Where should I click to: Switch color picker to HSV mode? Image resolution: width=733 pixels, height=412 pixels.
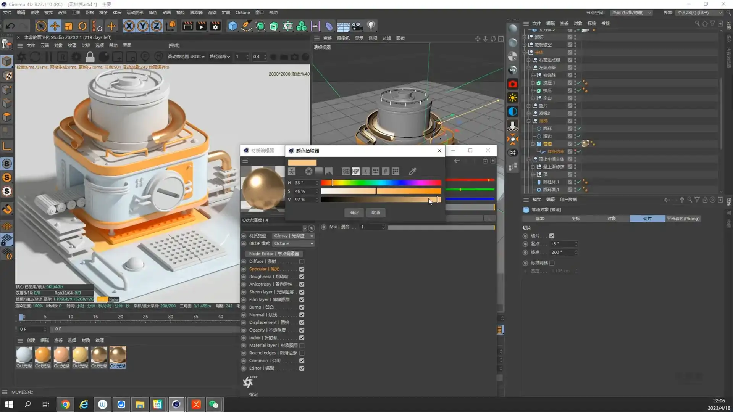(355, 171)
